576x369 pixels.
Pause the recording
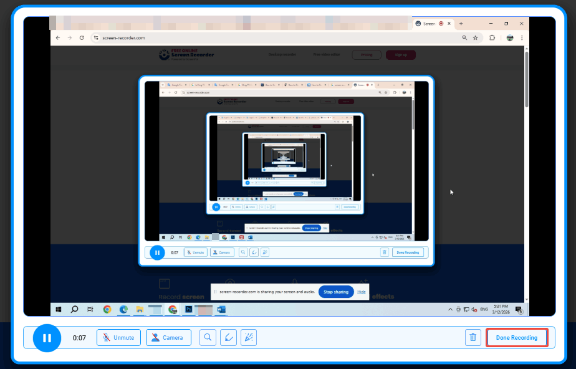tap(47, 337)
